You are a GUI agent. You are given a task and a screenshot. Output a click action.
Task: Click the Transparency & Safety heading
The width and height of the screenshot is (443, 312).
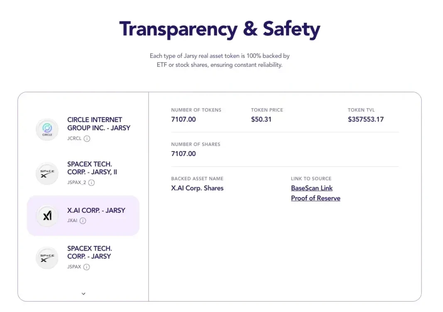coord(220,29)
